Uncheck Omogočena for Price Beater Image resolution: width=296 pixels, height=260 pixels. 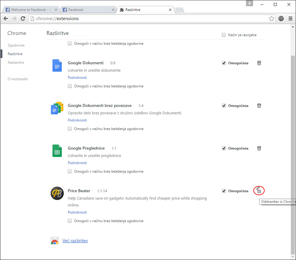224,191
